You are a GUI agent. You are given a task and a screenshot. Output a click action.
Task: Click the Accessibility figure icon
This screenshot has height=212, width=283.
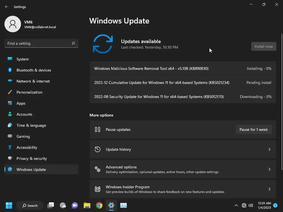tap(10, 147)
